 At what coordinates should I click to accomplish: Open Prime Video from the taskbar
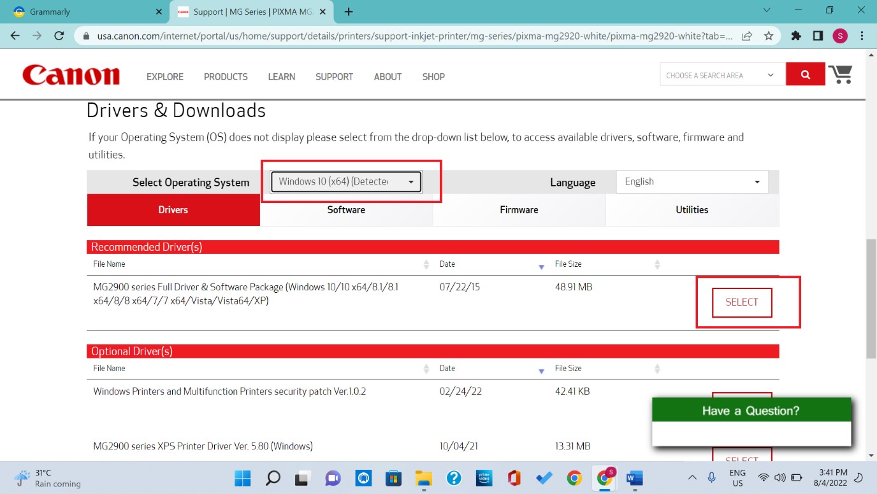pyautogui.click(x=484, y=477)
